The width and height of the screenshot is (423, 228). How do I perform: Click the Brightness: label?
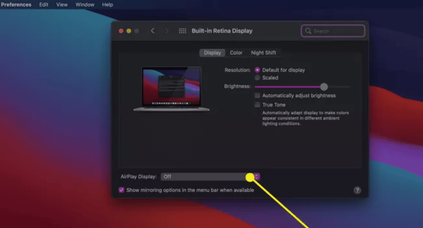(x=237, y=86)
